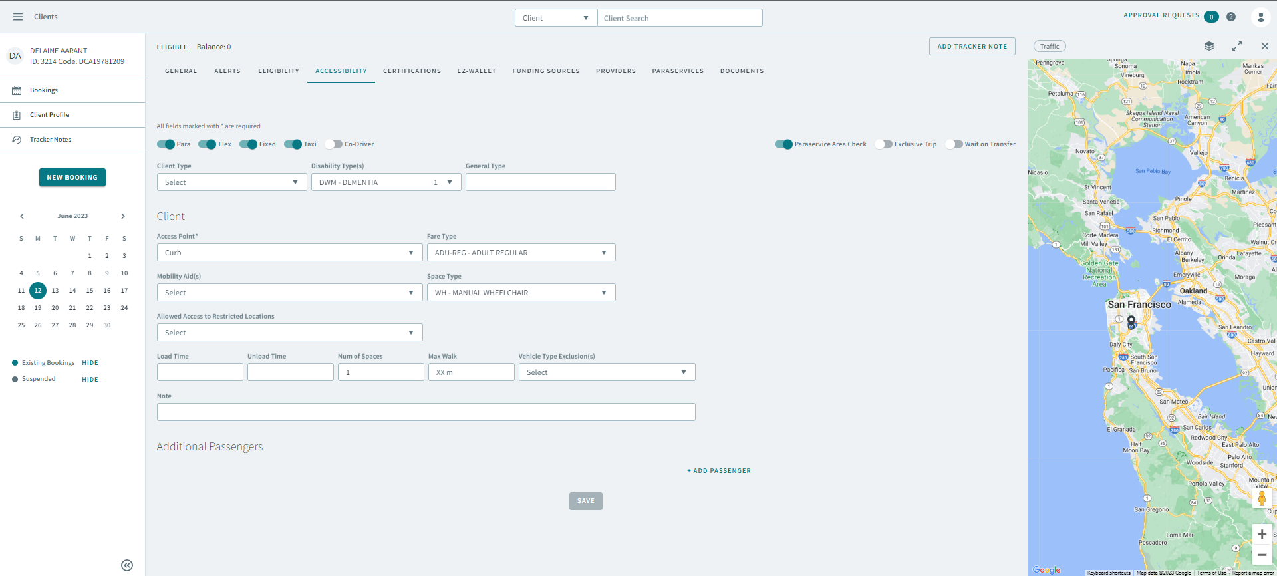Image resolution: width=1277 pixels, height=576 pixels.
Task: Close the map panel
Action: (x=1265, y=46)
